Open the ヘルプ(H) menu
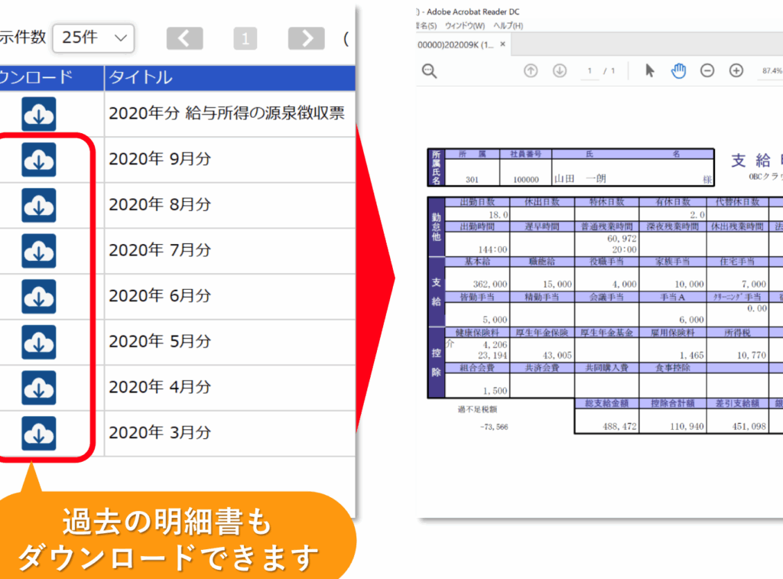Image resolution: width=783 pixels, height=579 pixels. [508, 26]
